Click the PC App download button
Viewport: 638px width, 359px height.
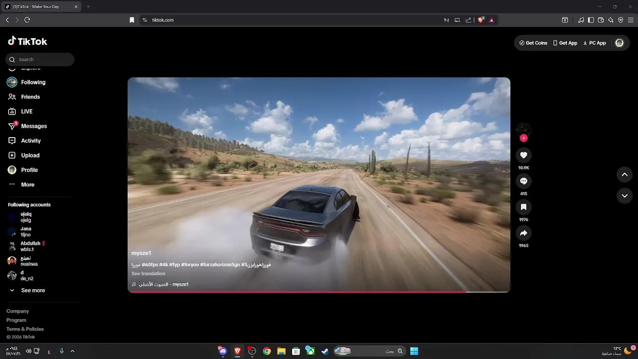595,43
